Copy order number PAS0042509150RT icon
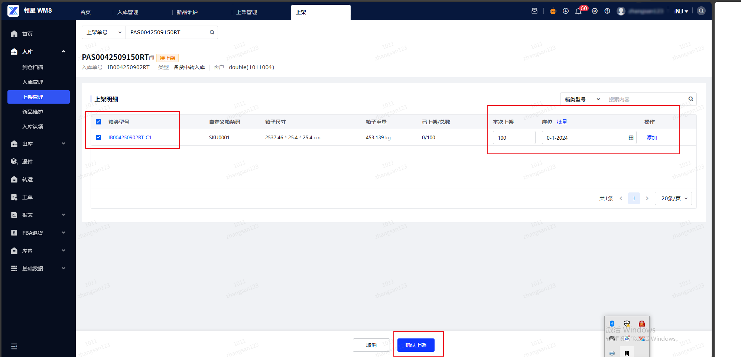Viewport: 741px width, 357px height. click(152, 58)
